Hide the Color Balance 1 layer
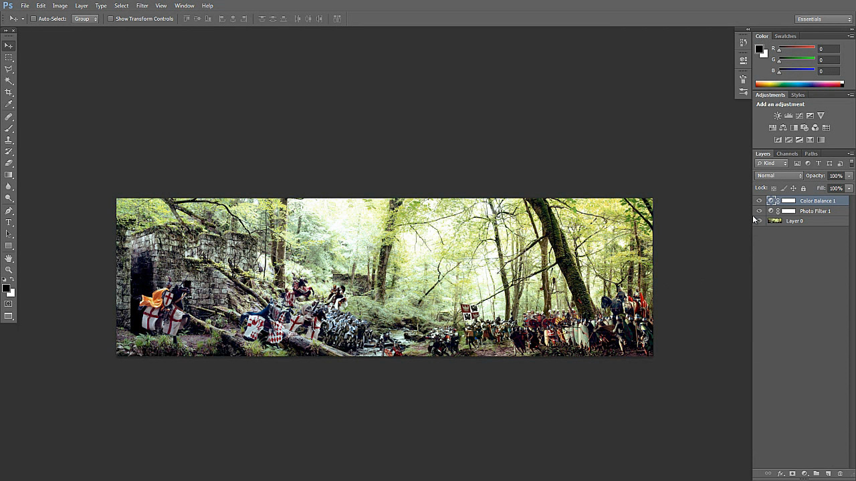Image resolution: width=856 pixels, height=481 pixels. pyautogui.click(x=759, y=201)
